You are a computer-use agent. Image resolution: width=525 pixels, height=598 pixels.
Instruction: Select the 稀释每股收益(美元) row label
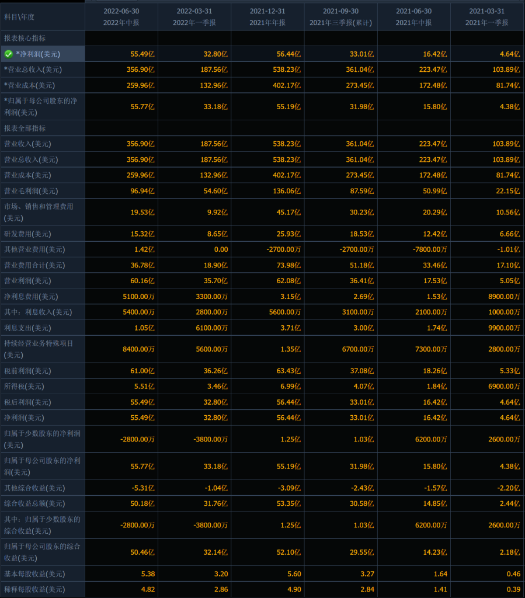click(34, 590)
